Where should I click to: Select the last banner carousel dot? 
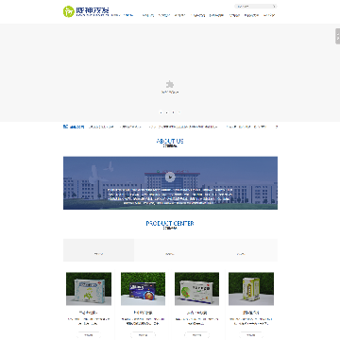pyautogui.click(x=179, y=112)
